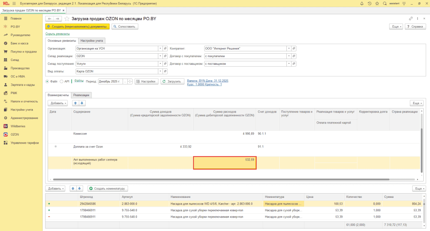
Task: Expand the Склад поступления dropdown
Action: [160, 64]
